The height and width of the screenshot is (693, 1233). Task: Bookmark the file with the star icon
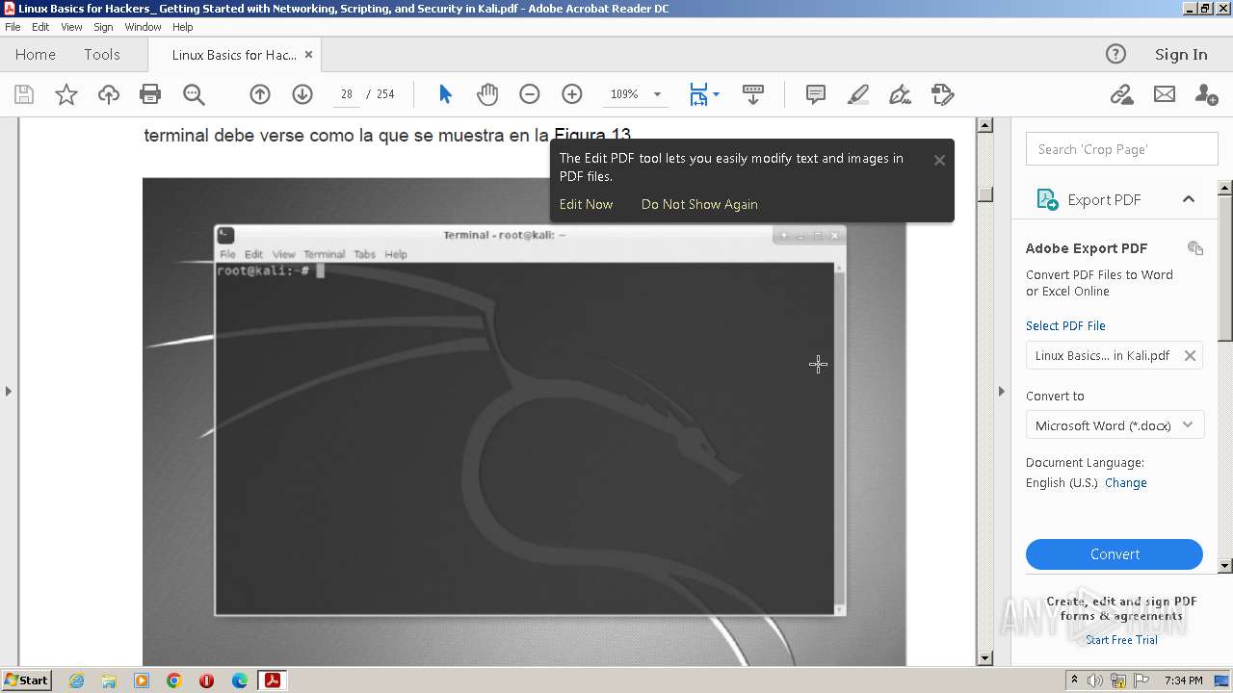tap(66, 94)
